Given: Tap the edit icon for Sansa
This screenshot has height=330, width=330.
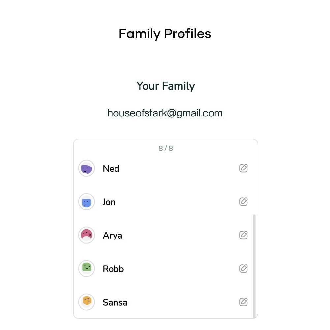Looking at the screenshot, I should (x=243, y=302).
